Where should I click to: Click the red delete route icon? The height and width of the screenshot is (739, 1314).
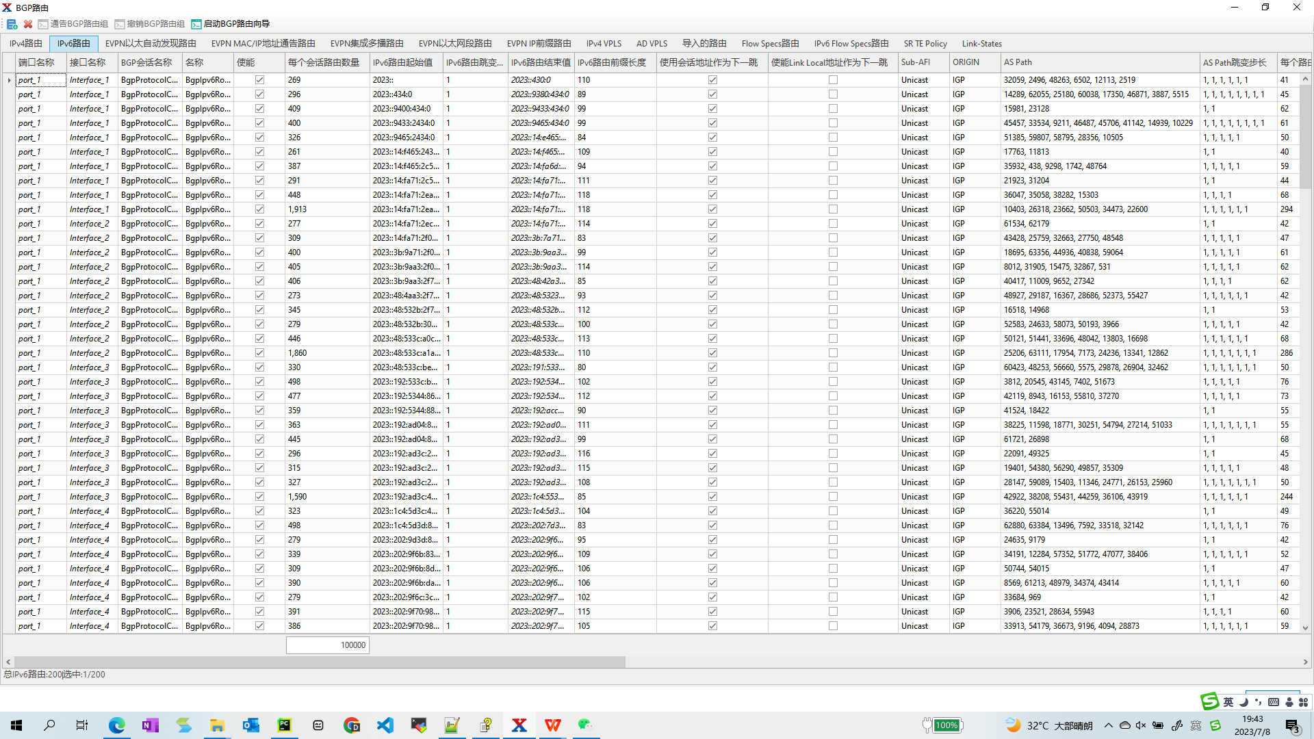pos(28,24)
